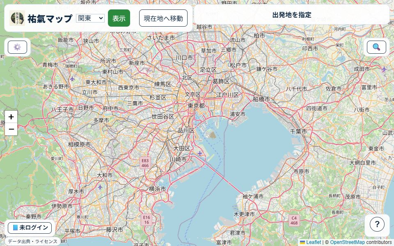Click the 相模原市 map label
Screen dimensions: 394x246
pos(79,144)
